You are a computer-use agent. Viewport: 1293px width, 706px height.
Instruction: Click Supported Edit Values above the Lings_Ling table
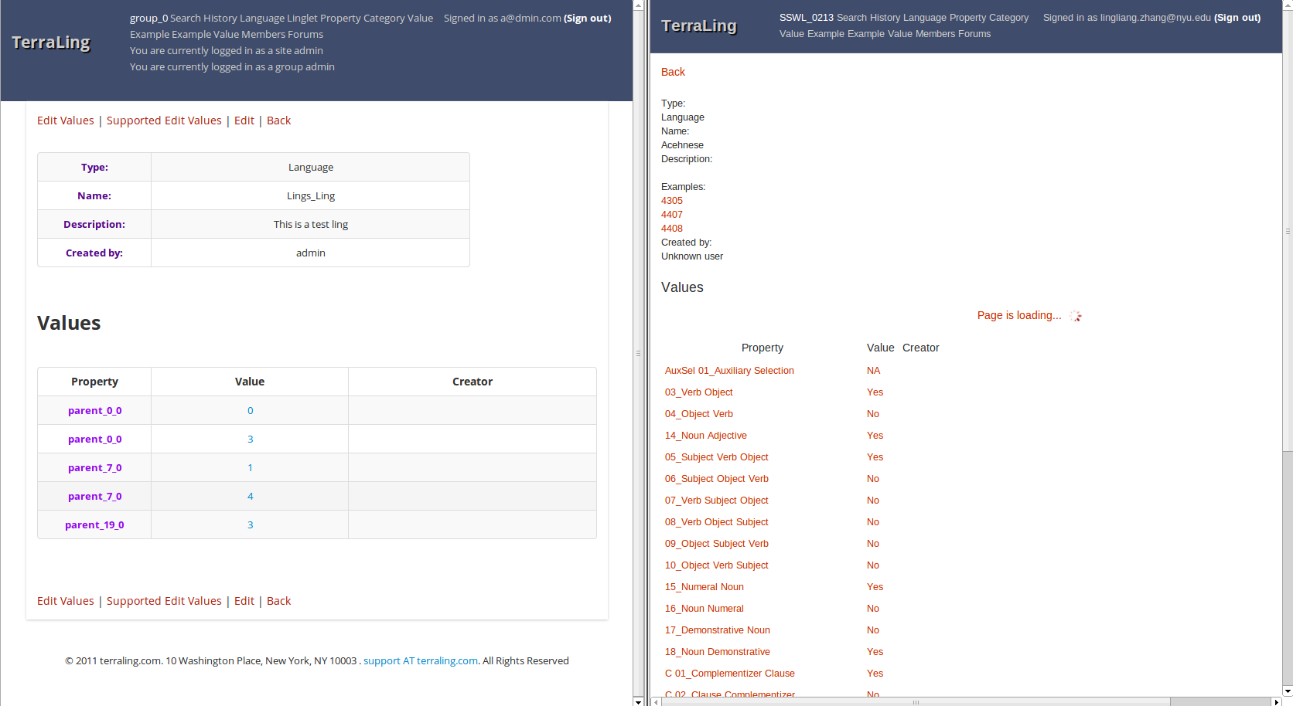click(164, 120)
